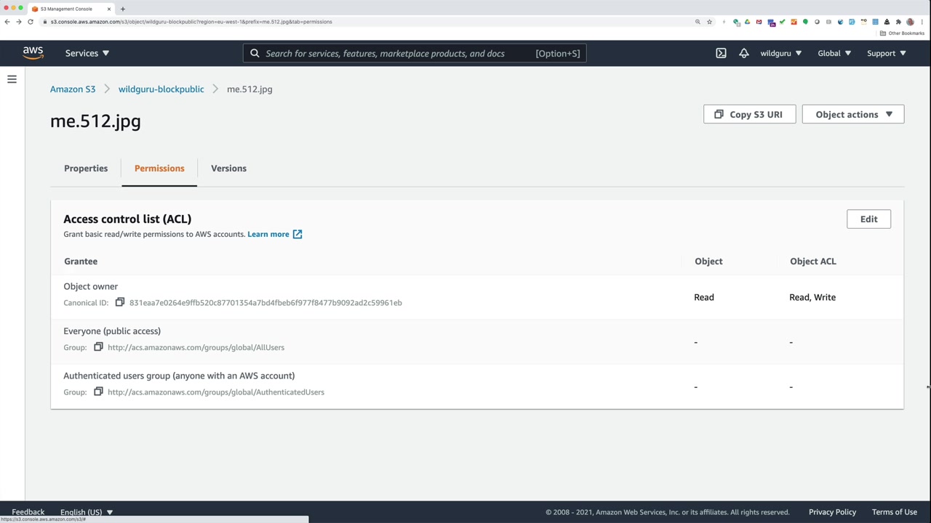The height and width of the screenshot is (523, 931).
Task: Open the Google Drive extension icon
Action: coord(747,22)
